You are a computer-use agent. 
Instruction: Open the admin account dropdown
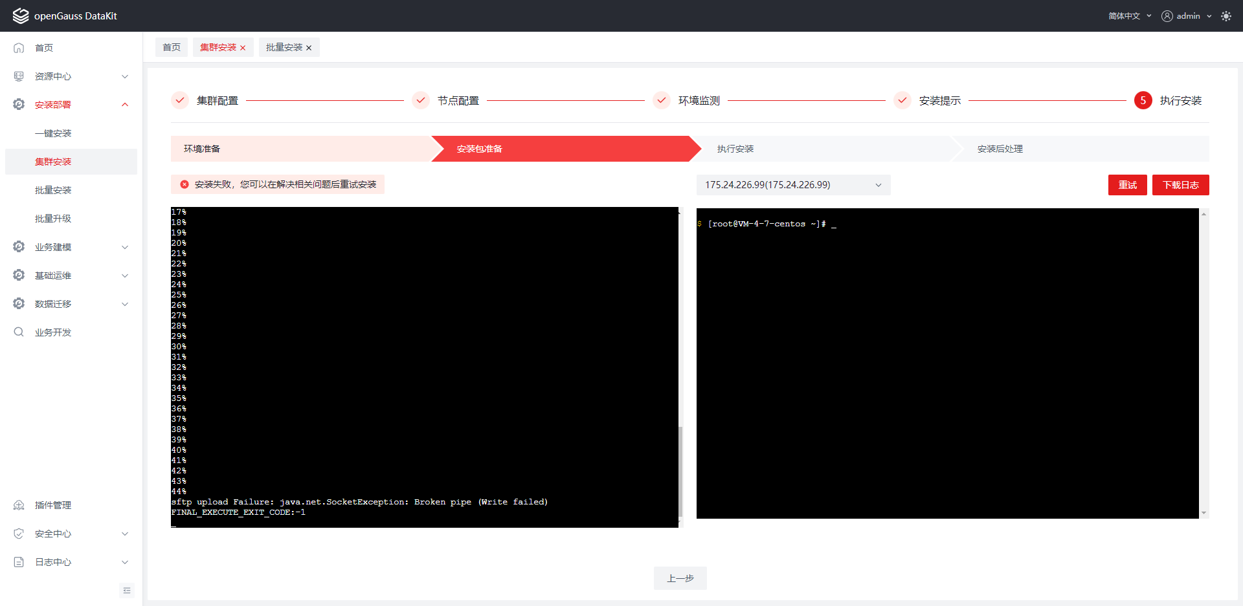click(x=1185, y=16)
